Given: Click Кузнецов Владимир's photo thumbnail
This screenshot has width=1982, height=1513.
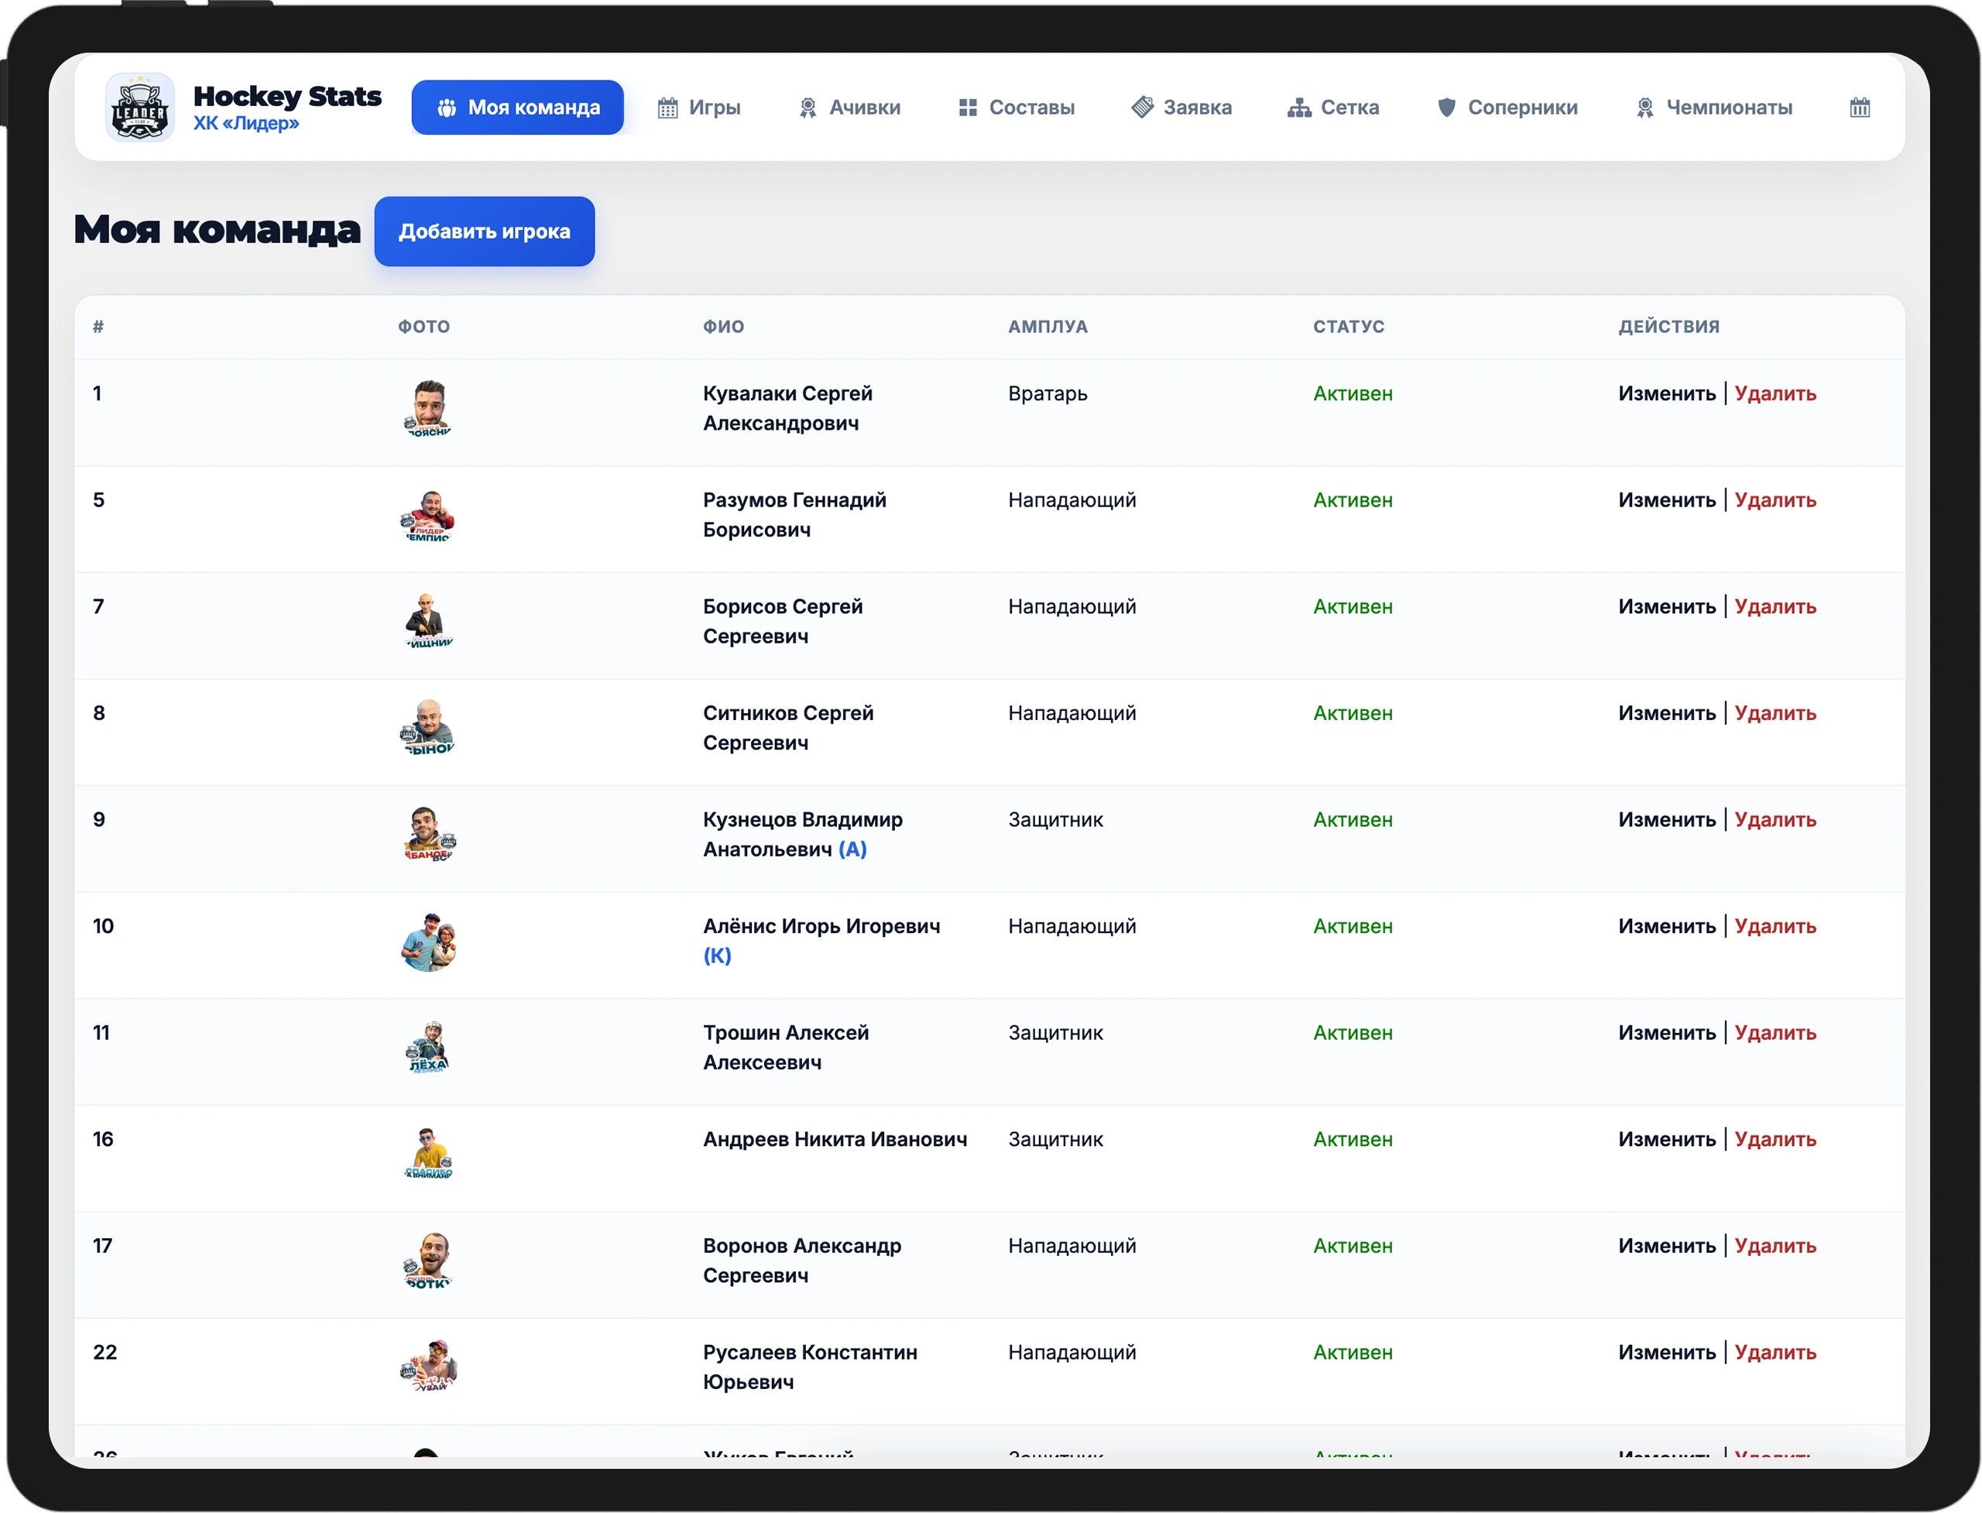Looking at the screenshot, I should tap(427, 835).
